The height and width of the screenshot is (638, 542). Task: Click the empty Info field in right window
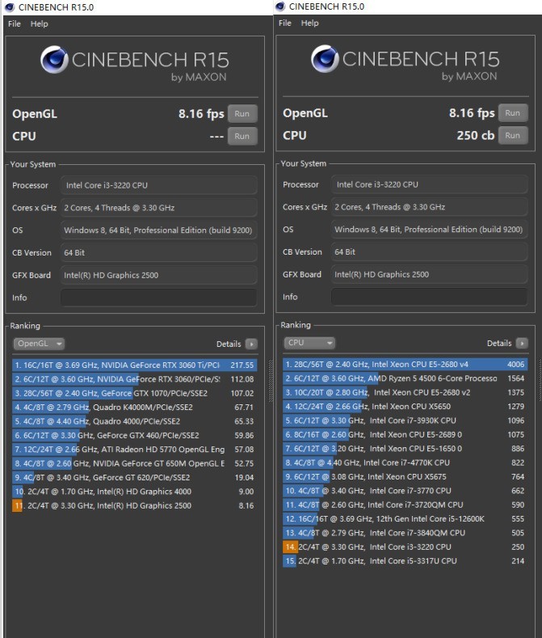(x=429, y=297)
